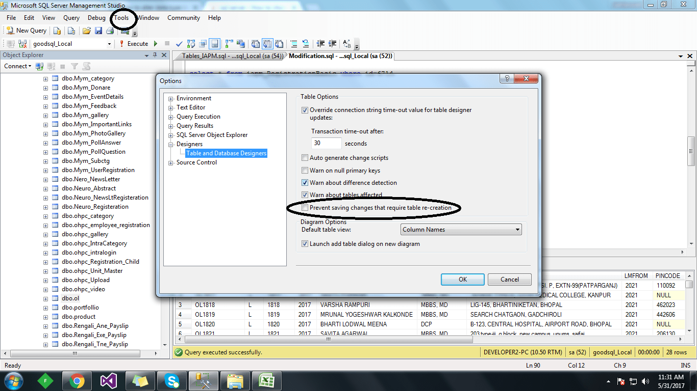Click the query editor vertical scrollbar
This screenshot has height=391, width=697.
[x=691, y=156]
